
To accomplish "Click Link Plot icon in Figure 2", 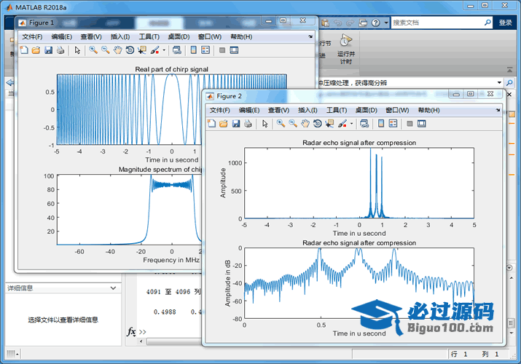I will (364, 124).
